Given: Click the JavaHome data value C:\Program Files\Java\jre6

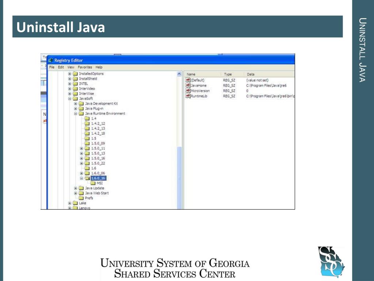Looking at the screenshot, I should 266,86.
